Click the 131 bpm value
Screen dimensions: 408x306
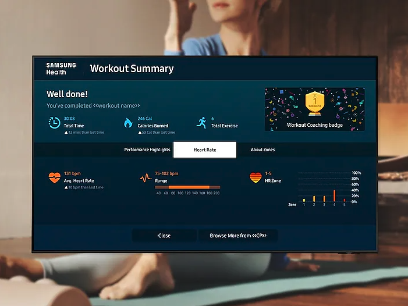(x=72, y=173)
